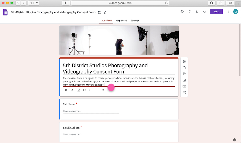Click the Add section icon
The image size is (241, 143).
pos(184,92)
